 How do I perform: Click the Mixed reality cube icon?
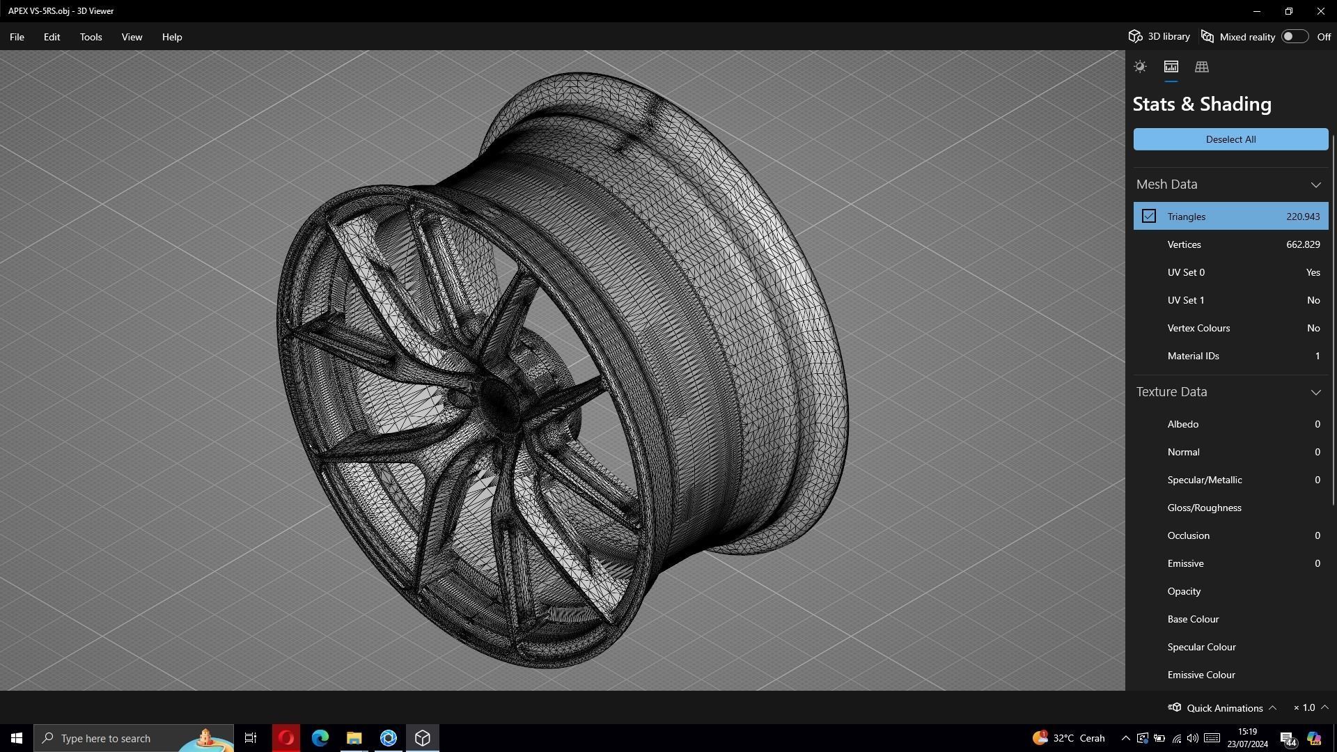(x=1207, y=36)
